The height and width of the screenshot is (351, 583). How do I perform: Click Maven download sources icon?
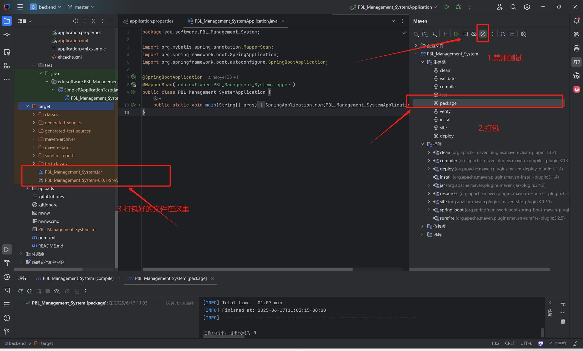[x=434, y=34]
